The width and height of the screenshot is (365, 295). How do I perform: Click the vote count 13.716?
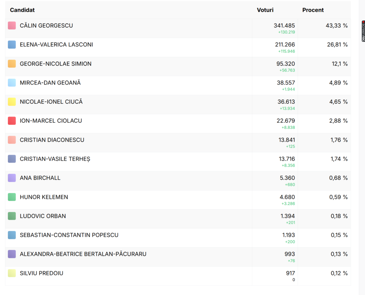click(287, 159)
